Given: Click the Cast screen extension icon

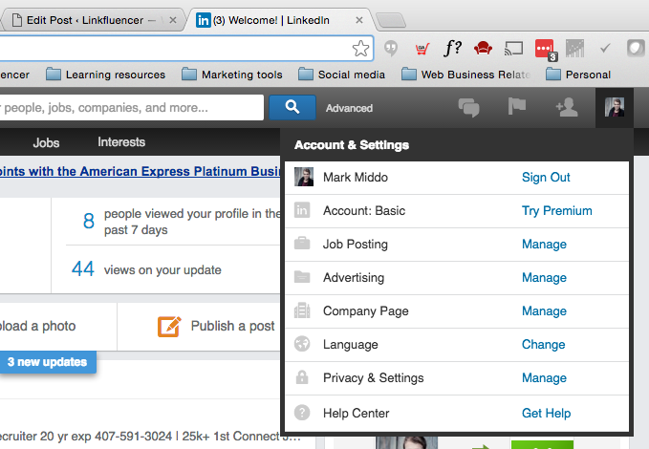Looking at the screenshot, I should click(x=513, y=49).
